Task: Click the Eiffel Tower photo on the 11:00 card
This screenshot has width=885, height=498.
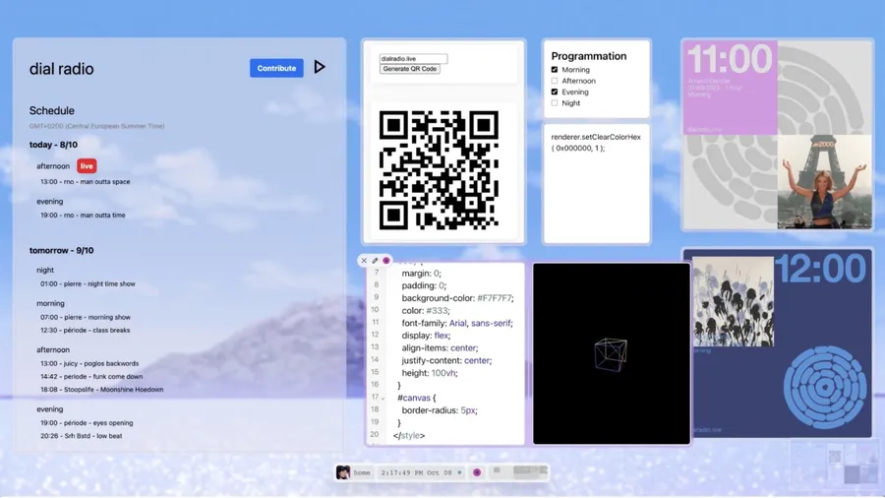Action: 824,181
